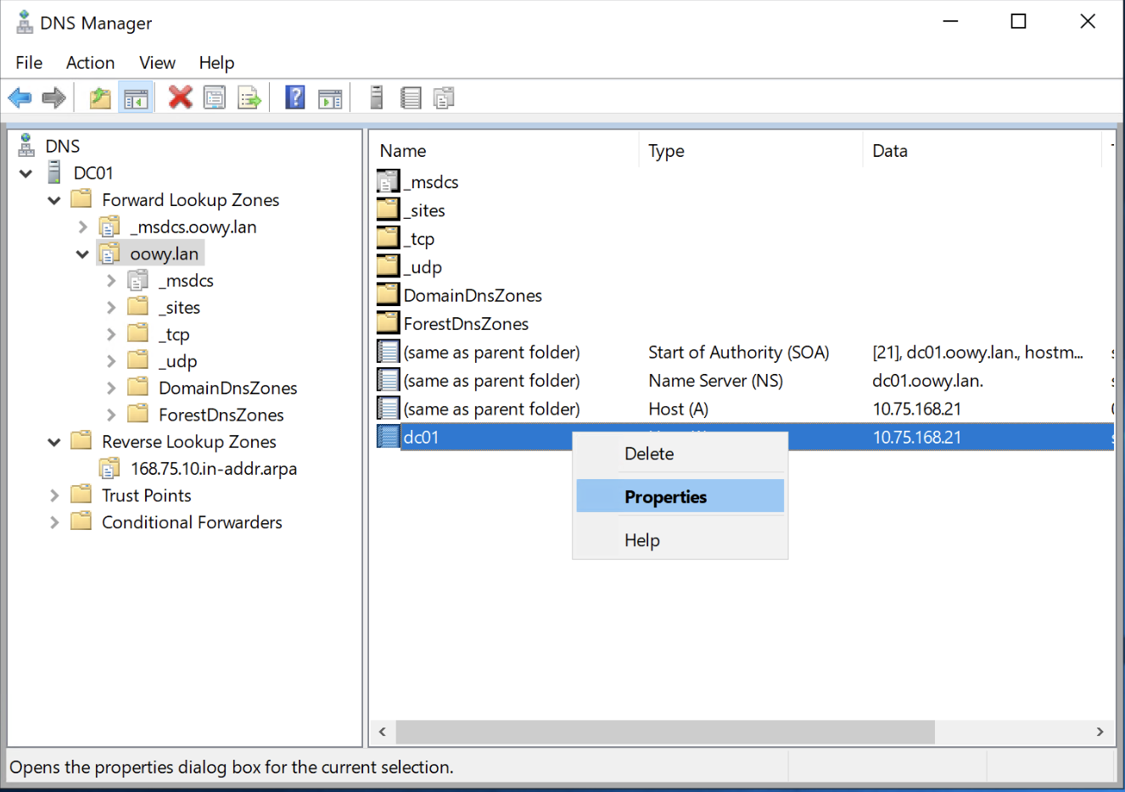Screen dimensions: 1125x792
Task: Click the Export List toolbar icon
Action: coord(249,98)
